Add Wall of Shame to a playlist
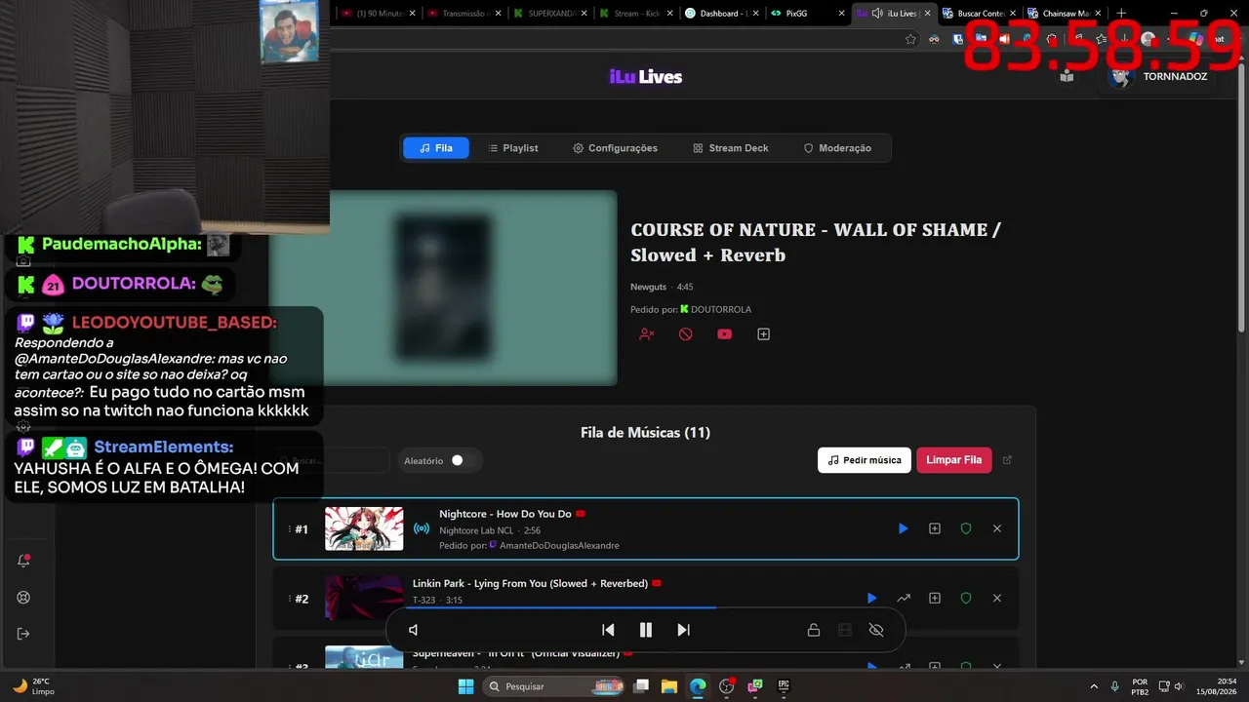This screenshot has height=702, width=1249. point(764,334)
